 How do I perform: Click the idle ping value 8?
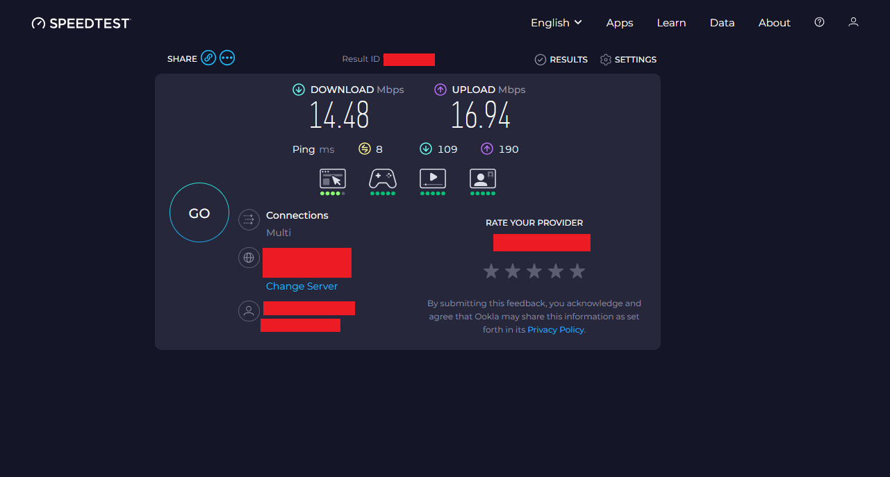coord(379,149)
